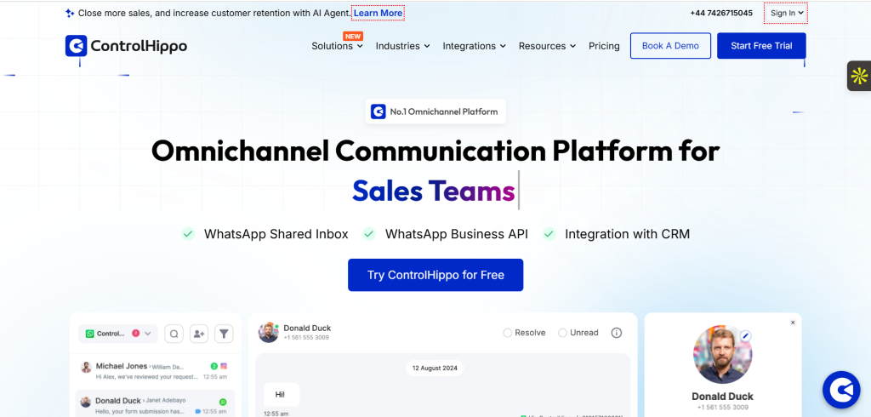Open the Donald Duck conversation in list
The image size is (871, 417).
155,405
